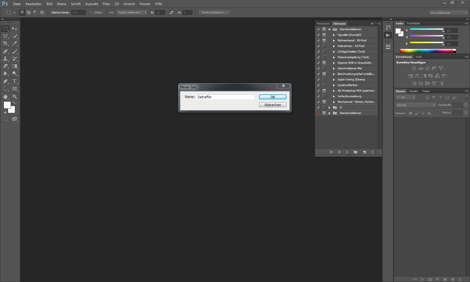
Task: Open the Bearbeiten menu
Action: click(x=34, y=4)
